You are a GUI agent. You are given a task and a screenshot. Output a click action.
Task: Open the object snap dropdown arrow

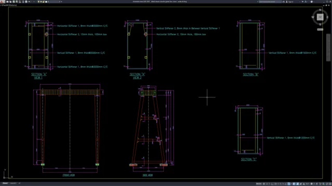coord(292,184)
